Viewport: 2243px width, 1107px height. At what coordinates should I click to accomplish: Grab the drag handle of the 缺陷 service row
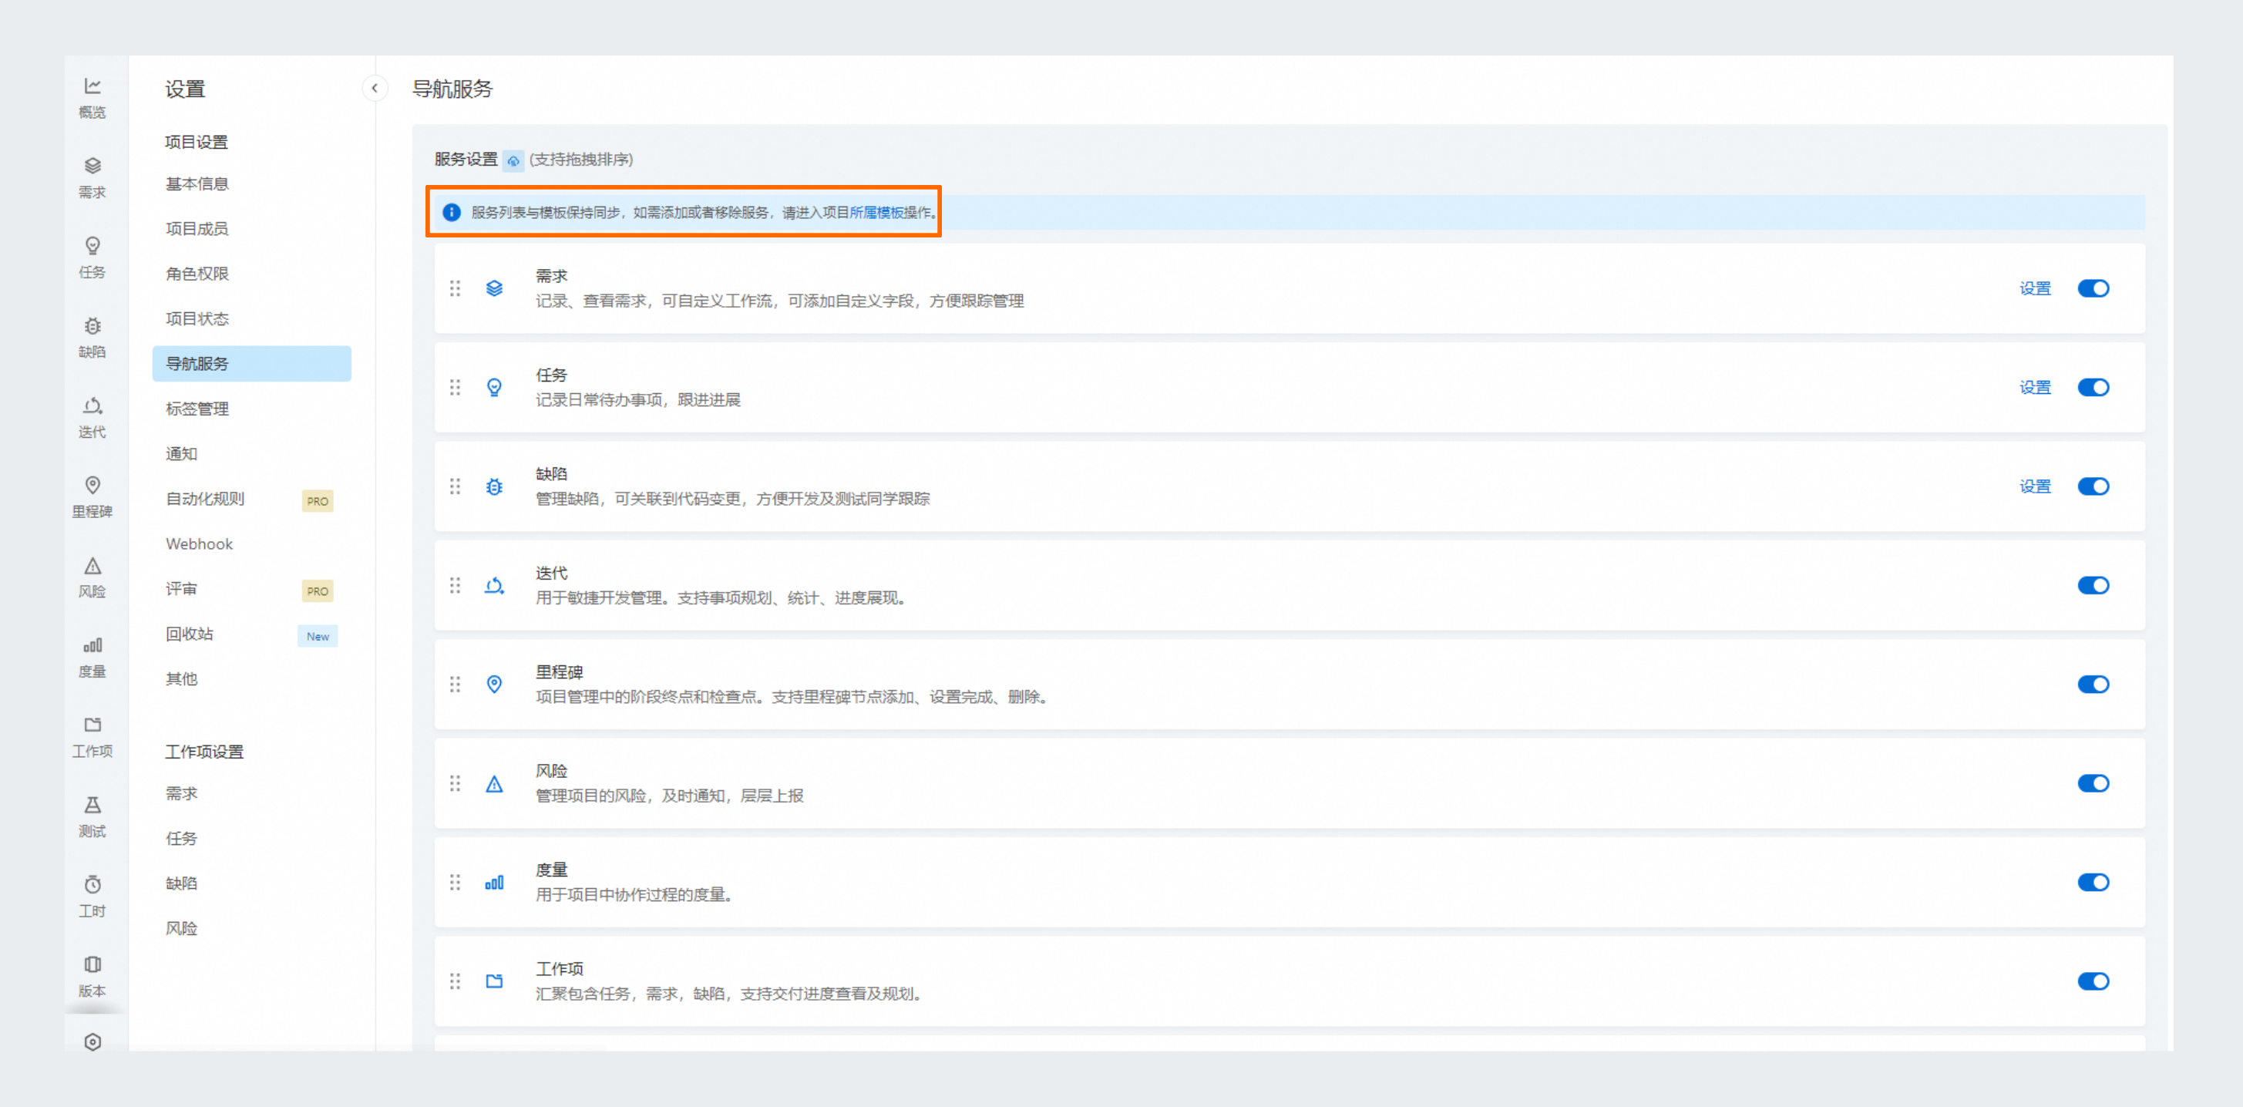pyautogui.click(x=455, y=486)
